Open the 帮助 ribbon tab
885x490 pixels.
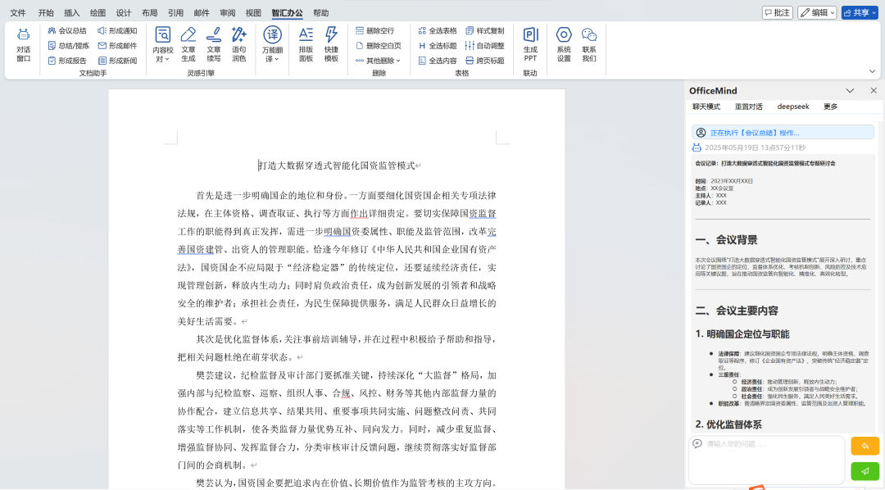click(321, 13)
